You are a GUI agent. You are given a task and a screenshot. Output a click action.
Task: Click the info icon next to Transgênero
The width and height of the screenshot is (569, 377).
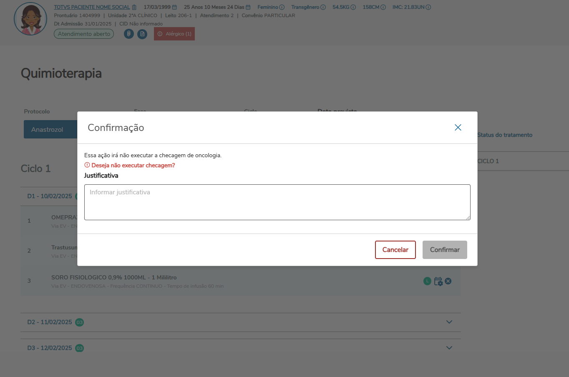pos(323,7)
